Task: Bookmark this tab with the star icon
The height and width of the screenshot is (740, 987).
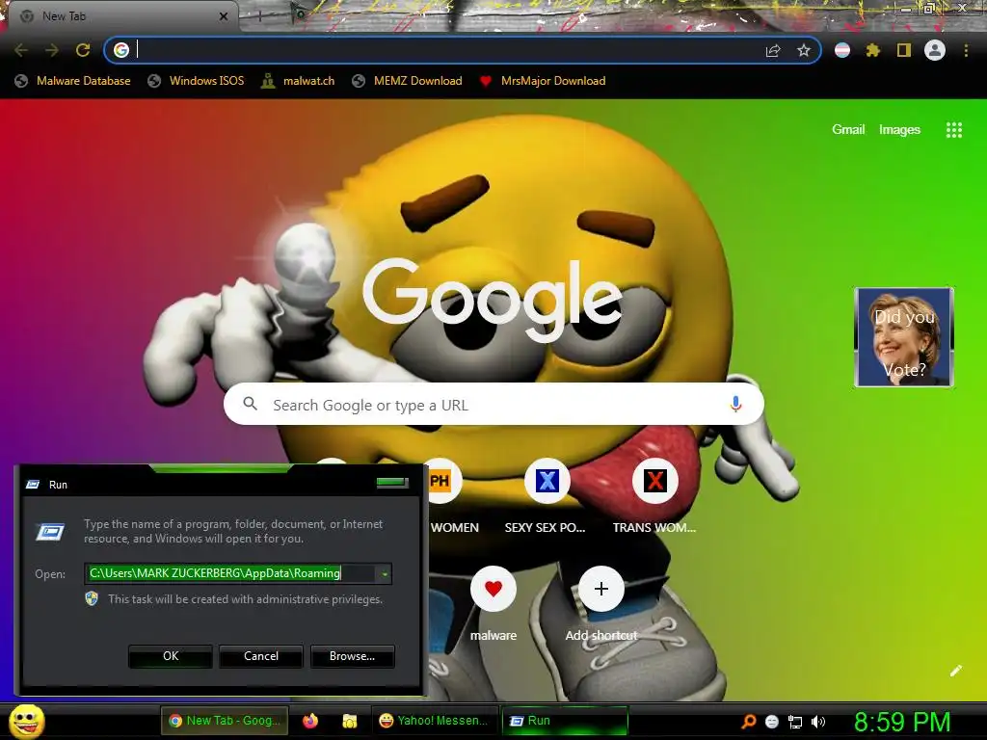Action: (x=804, y=50)
